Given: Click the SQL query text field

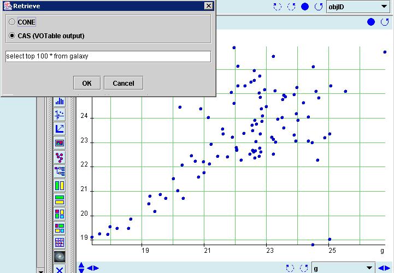Looking at the screenshot, I should coord(108,56).
